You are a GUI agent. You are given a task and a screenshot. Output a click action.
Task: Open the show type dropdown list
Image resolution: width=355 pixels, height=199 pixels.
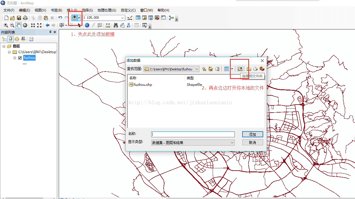pos(232,142)
